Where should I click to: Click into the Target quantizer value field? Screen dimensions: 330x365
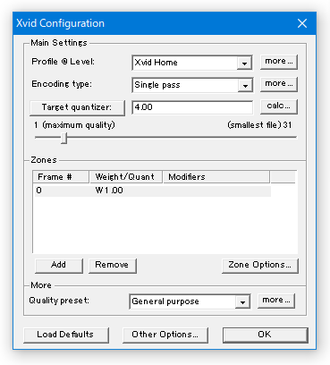(192, 107)
